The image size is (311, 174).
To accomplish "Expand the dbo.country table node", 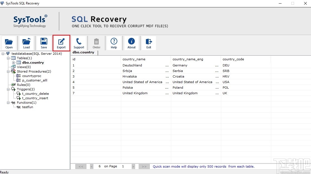I will (13, 63).
